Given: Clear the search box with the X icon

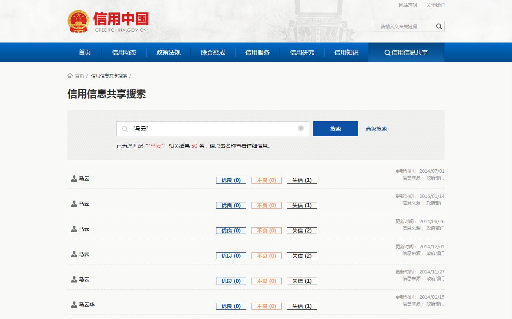Looking at the screenshot, I should [301, 128].
